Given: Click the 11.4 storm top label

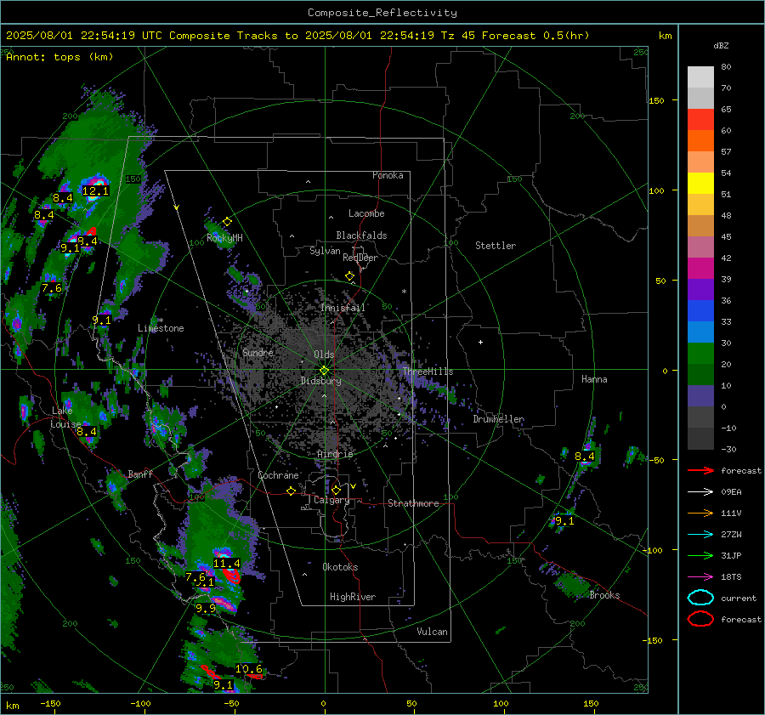Looking at the screenshot, I should (x=227, y=564).
